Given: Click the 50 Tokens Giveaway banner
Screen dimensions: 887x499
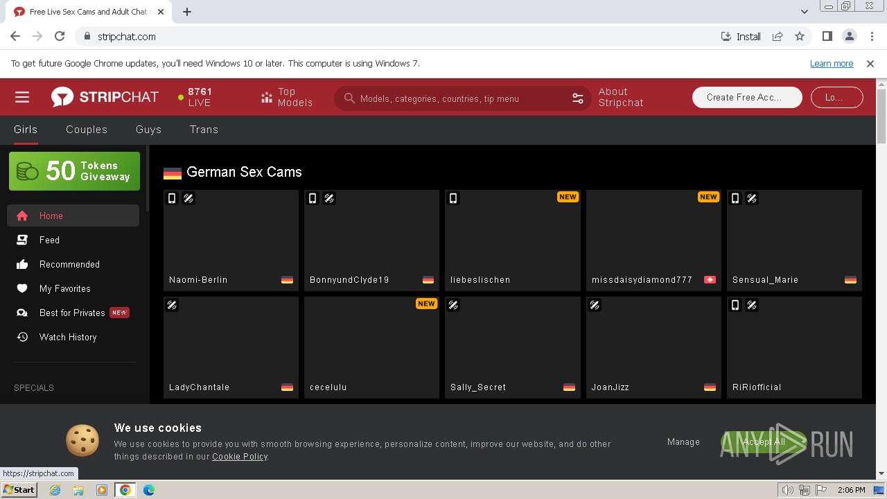Looking at the screenshot, I should 74,171.
